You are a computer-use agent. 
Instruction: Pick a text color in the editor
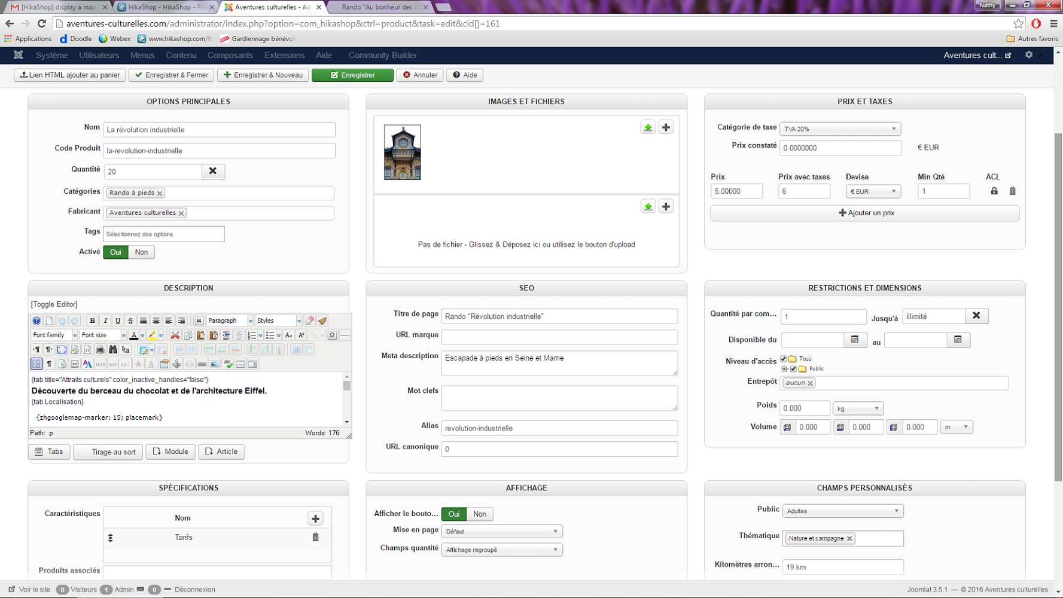point(134,335)
